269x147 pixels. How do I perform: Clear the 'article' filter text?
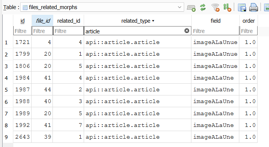click(187, 31)
